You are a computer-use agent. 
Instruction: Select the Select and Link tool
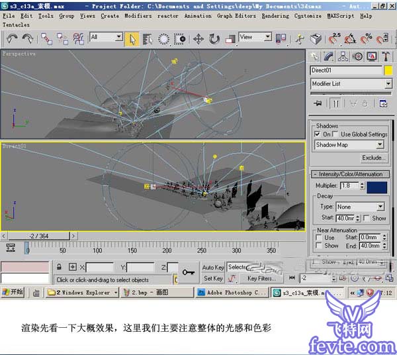[x=46, y=39]
